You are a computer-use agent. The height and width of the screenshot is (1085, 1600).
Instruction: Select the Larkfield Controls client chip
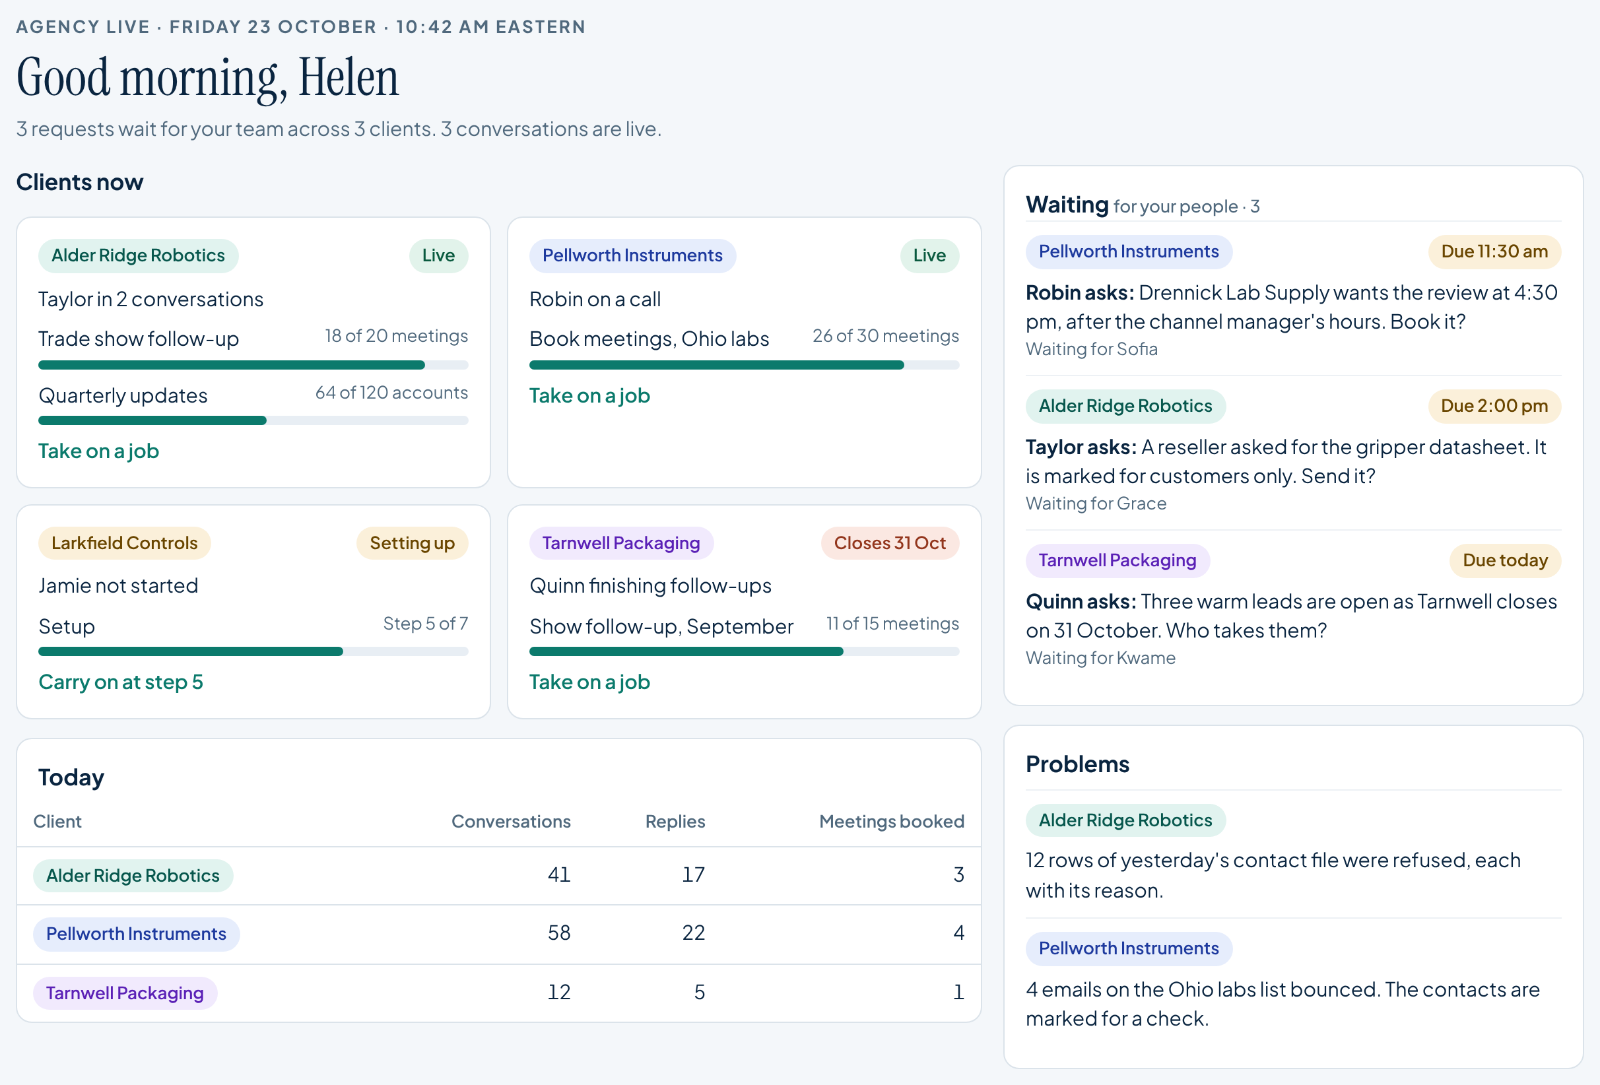(125, 542)
